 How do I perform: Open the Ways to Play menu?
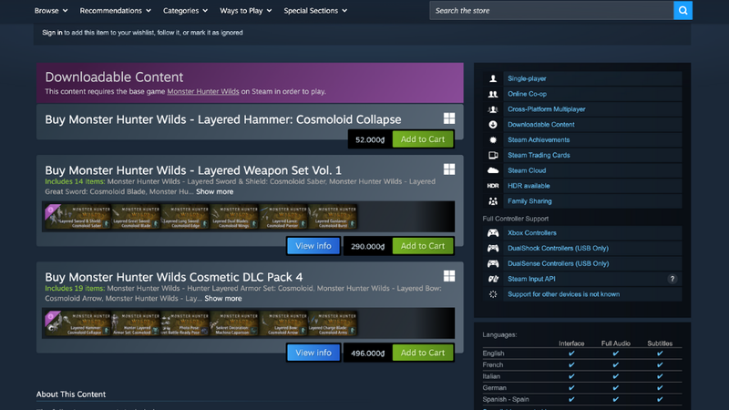(x=245, y=10)
